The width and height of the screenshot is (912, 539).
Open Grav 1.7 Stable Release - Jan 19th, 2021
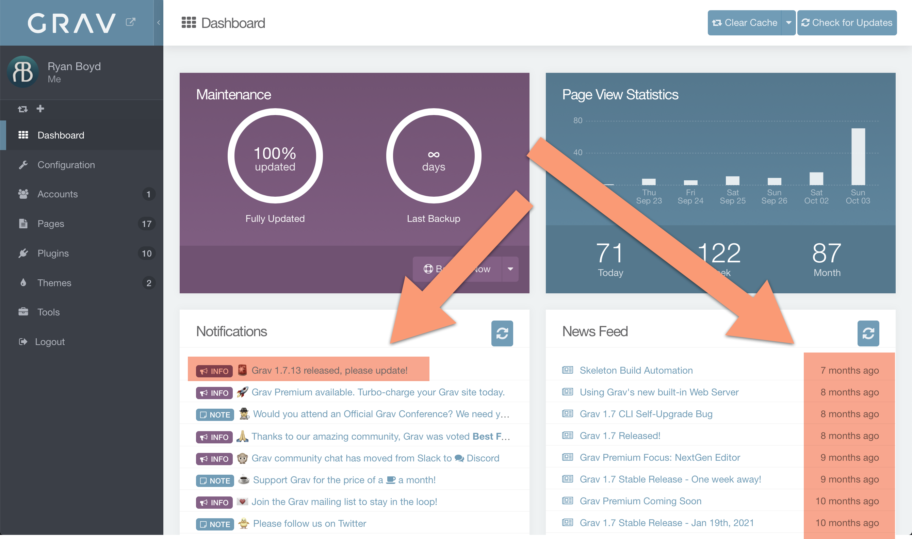coord(667,523)
